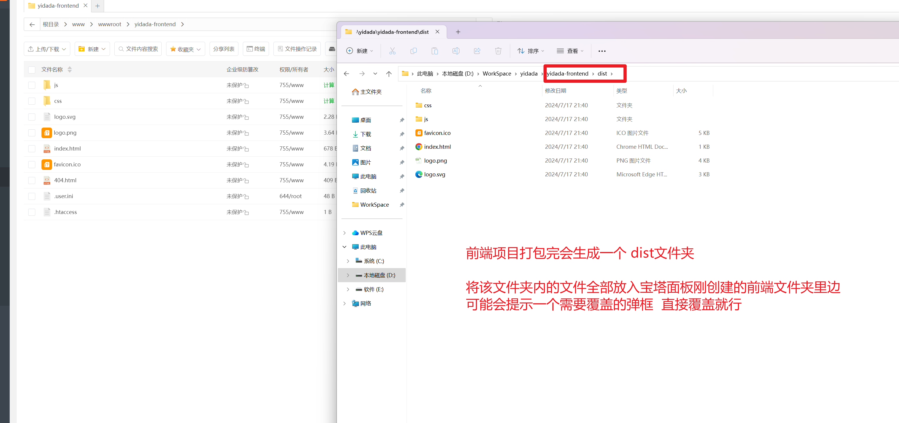Image resolution: width=899 pixels, height=423 pixels.
Task: Collapse the 此电脑 tree node
Action: point(345,247)
